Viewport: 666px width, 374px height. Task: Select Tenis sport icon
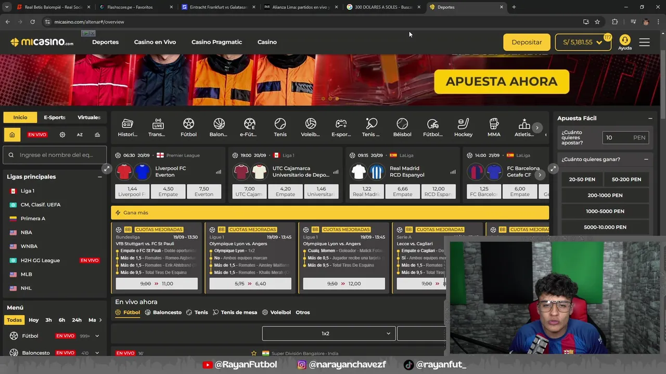280,127
